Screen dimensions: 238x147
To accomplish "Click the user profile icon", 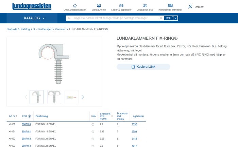I will pos(190,6).
